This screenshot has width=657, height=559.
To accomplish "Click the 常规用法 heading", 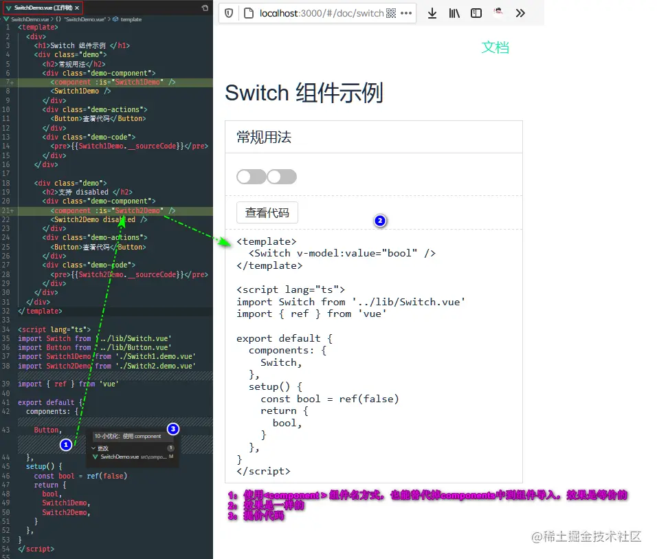I will click(x=264, y=137).
